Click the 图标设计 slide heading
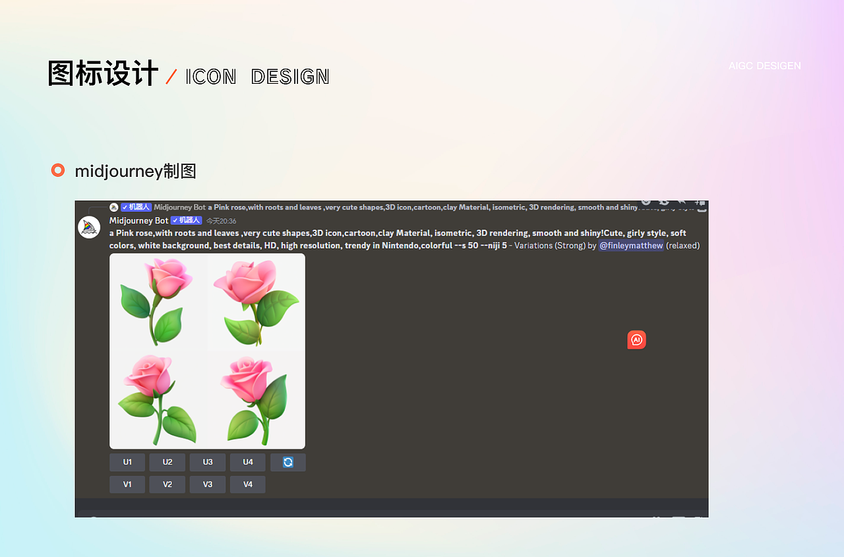The height and width of the screenshot is (557, 844). point(103,73)
